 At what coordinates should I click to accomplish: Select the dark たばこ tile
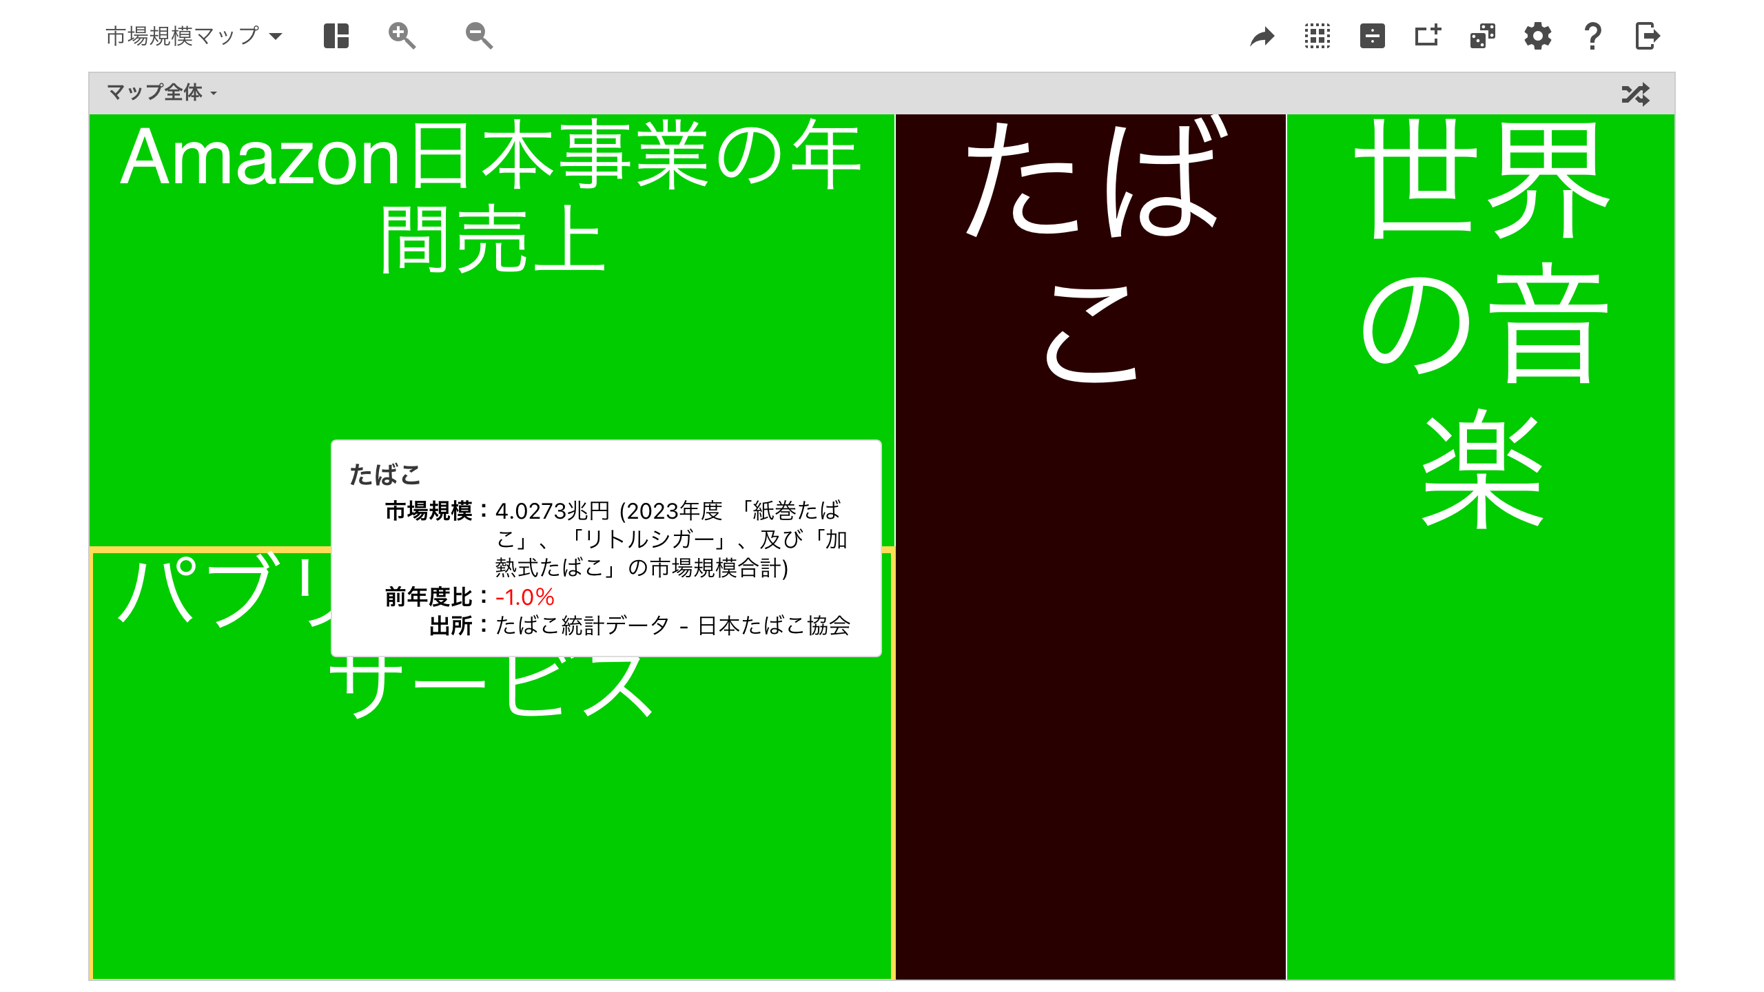pyautogui.click(x=1090, y=546)
